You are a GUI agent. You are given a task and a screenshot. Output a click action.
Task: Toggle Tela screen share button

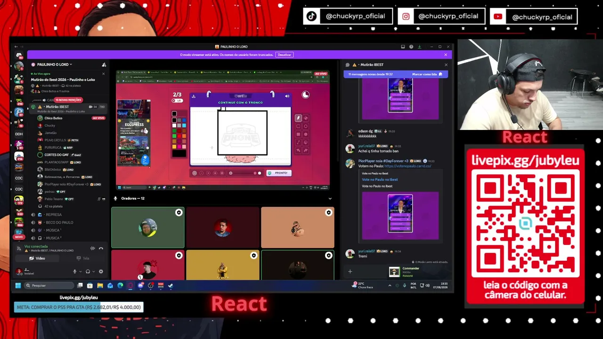pyautogui.click(x=83, y=258)
